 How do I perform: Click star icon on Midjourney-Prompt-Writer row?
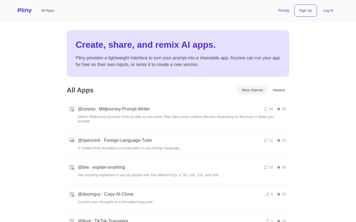click(279, 109)
